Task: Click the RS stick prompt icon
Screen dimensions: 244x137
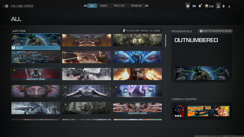Action: [x=218, y=6]
